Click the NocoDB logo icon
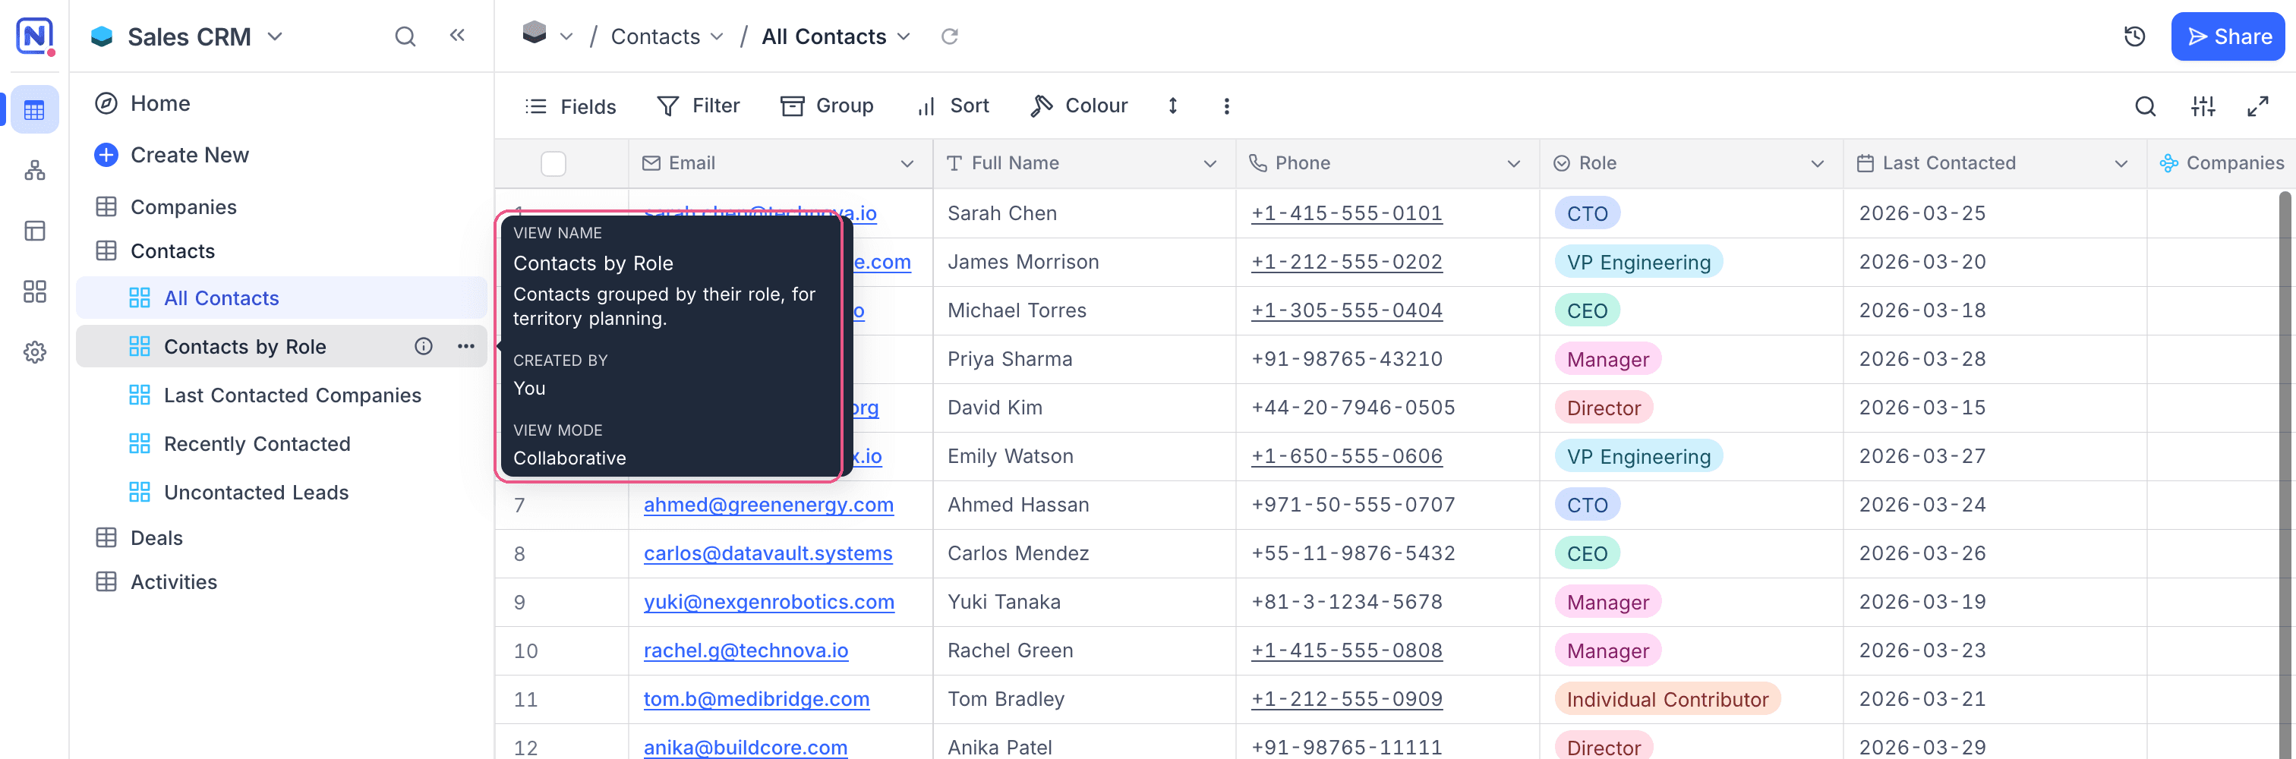Screen dimensions: 2296x759 35,36
